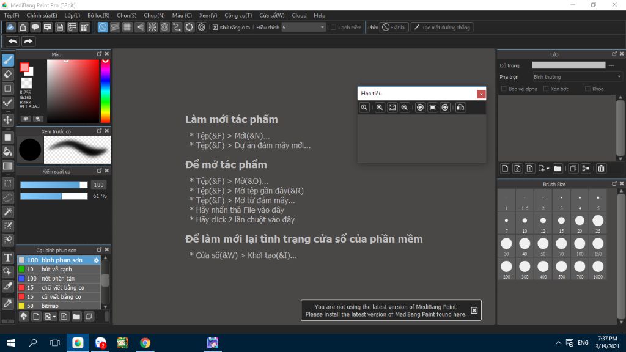Choose brush size 100 in Brush Size panel
This screenshot has width=626, height=352.
[580, 246]
